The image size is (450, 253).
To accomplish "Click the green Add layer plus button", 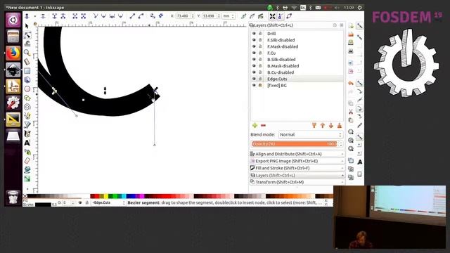I will coord(255,125).
